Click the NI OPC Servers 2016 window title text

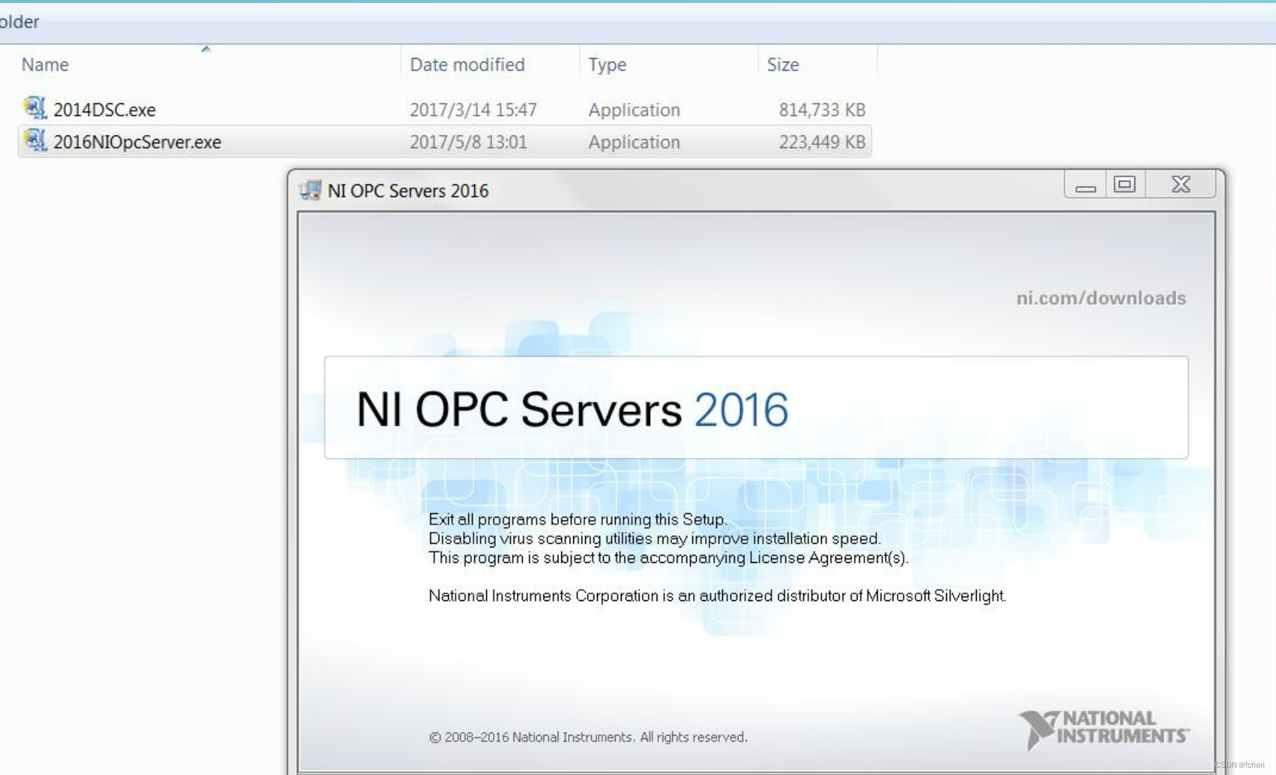(x=408, y=191)
